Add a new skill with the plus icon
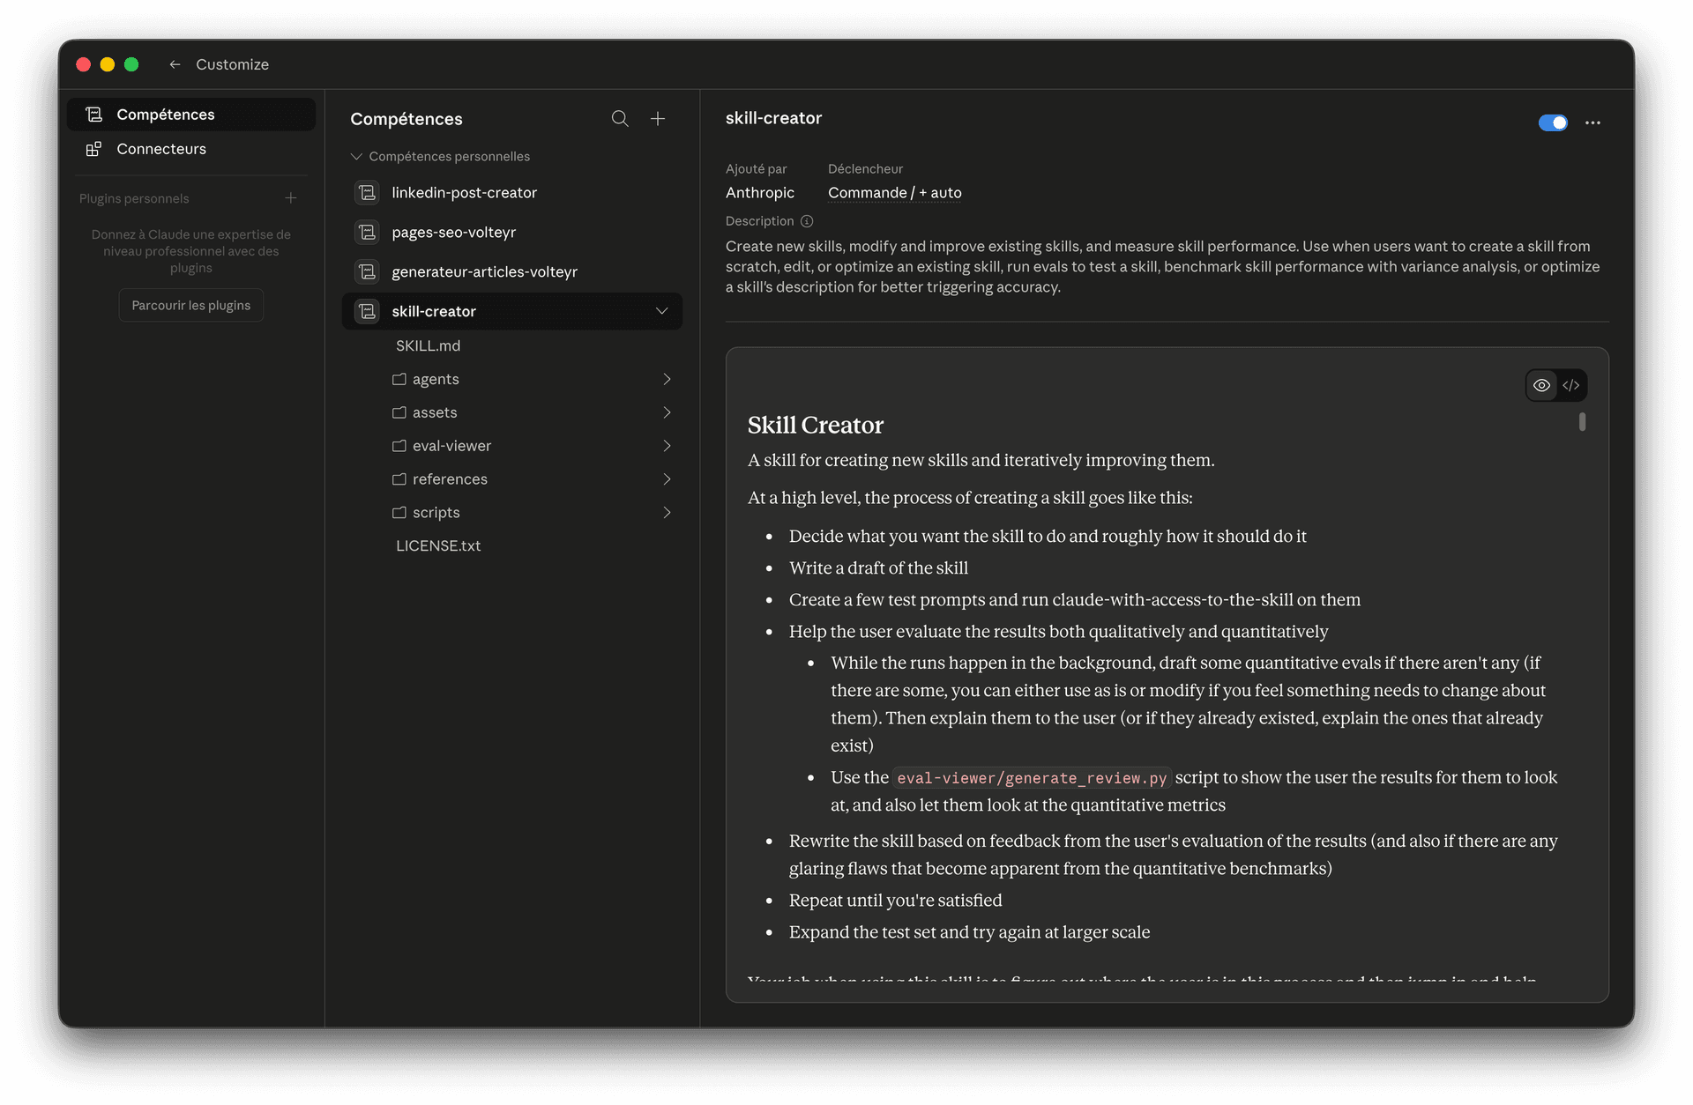Image resolution: width=1693 pixels, height=1105 pixels. 658,118
